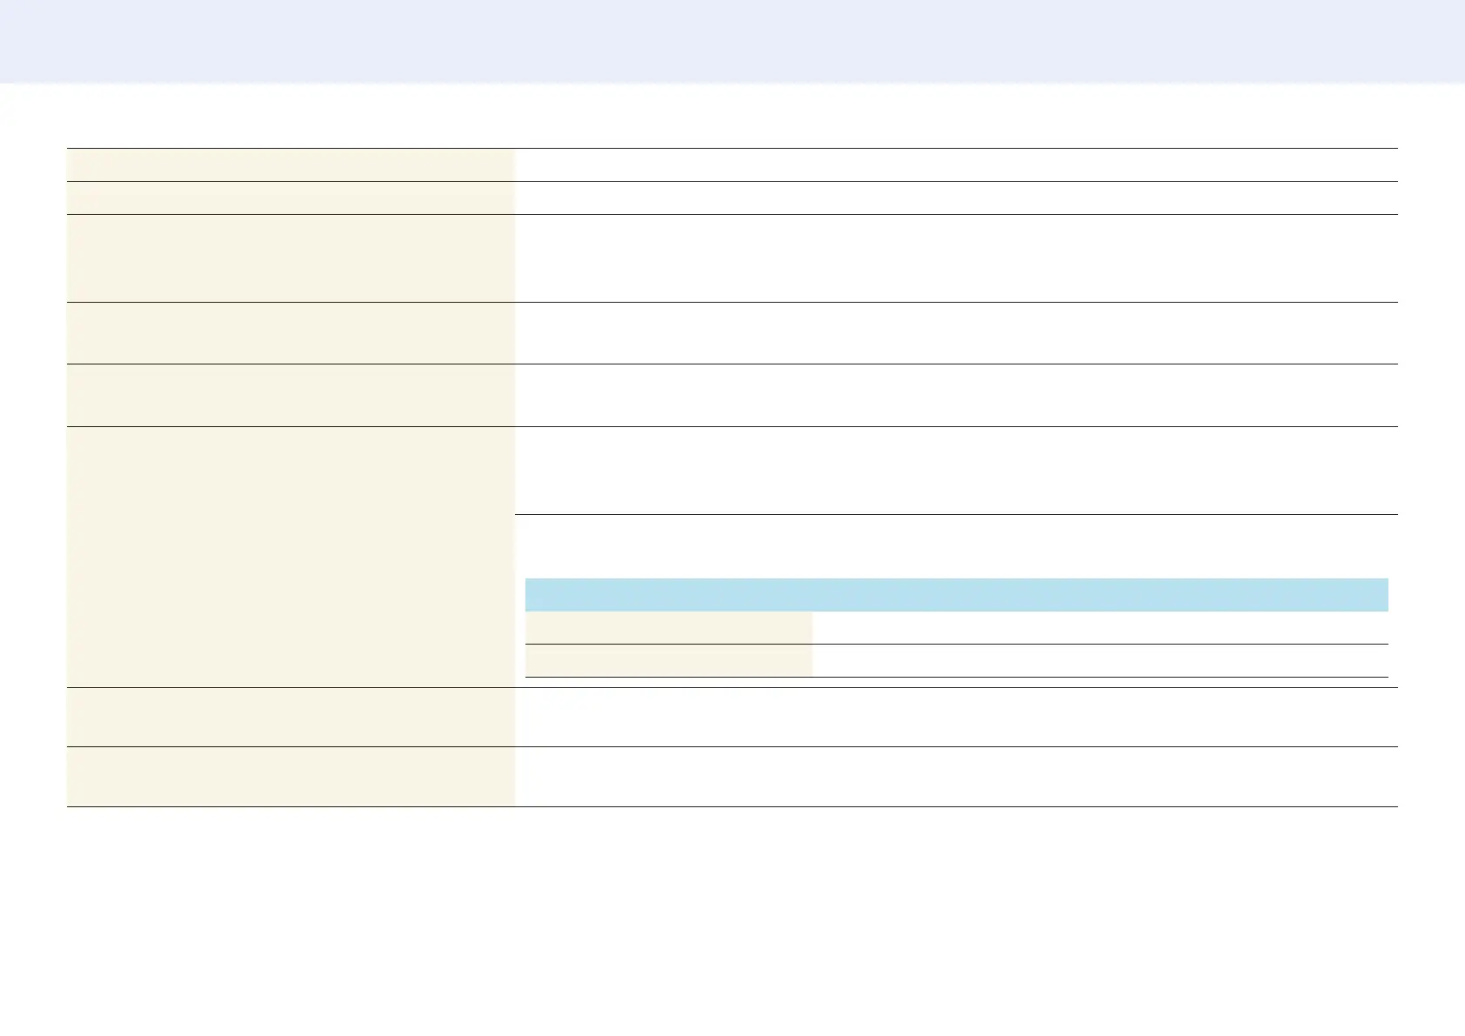This screenshot has width=1465, height=1036.
Task: Select the beige label cell in the second-to-last row
Action: click(291, 718)
